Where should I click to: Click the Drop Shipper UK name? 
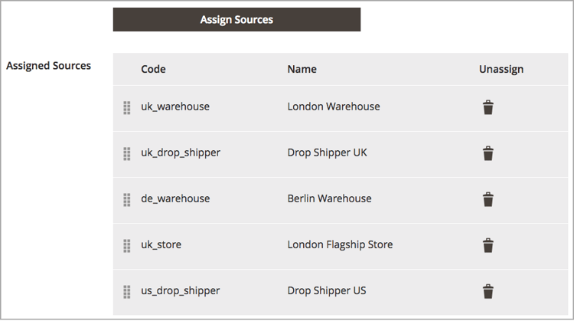[327, 152]
